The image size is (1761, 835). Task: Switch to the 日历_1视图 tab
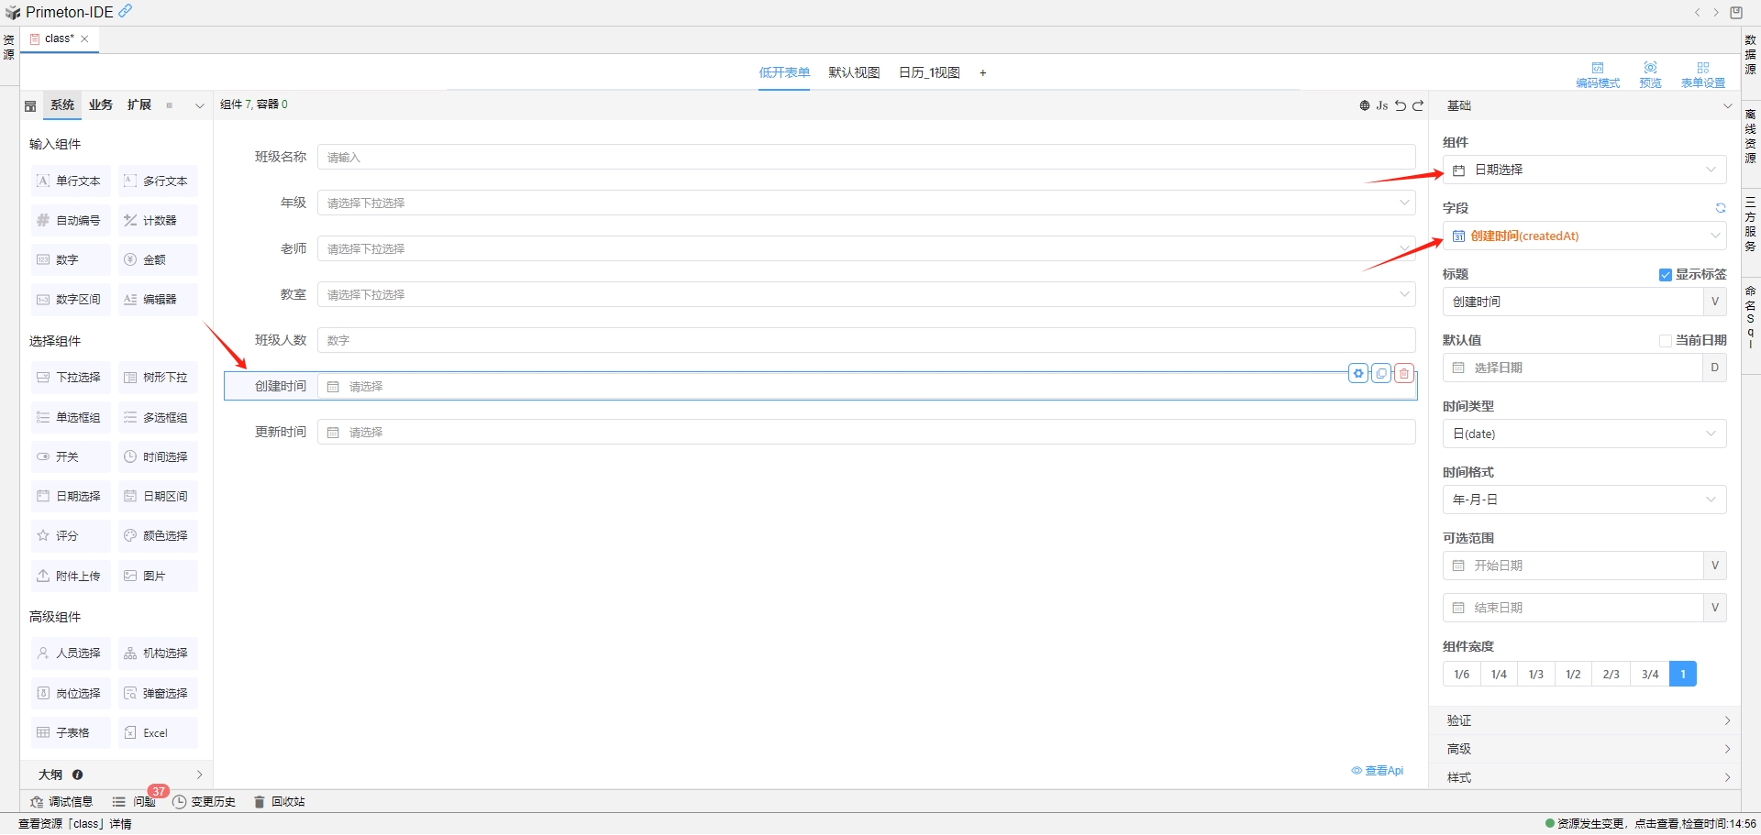[928, 72]
